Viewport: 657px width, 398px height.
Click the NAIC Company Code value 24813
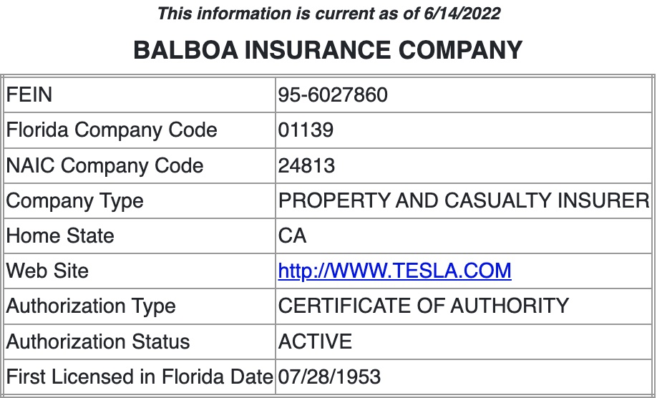[x=306, y=165]
